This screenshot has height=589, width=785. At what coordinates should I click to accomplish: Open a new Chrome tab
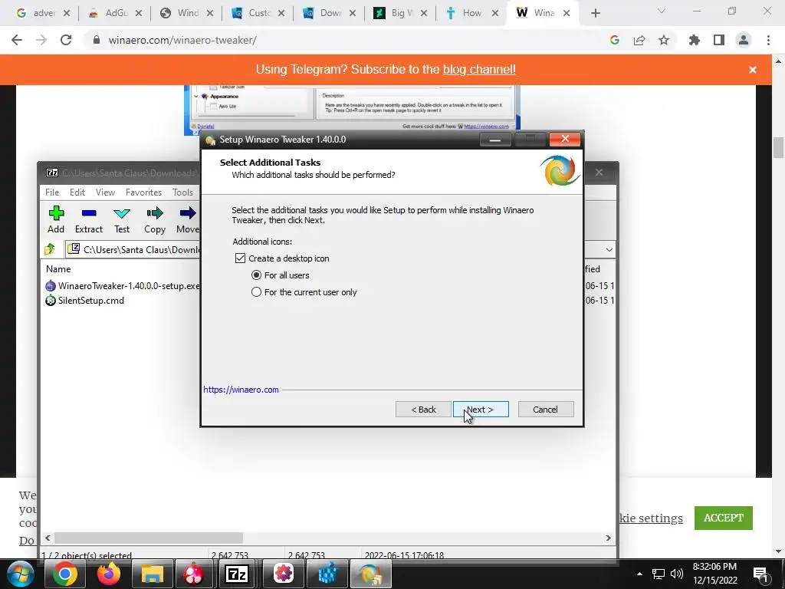(595, 13)
